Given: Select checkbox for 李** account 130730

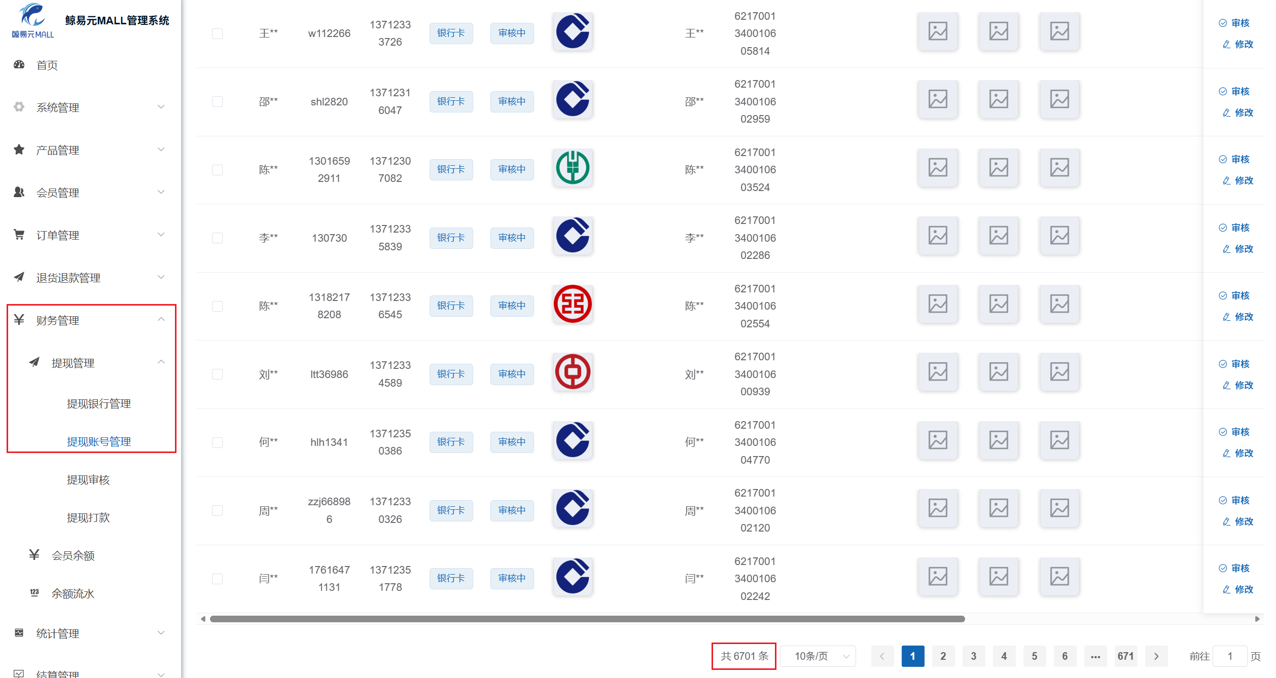Looking at the screenshot, I should (217, 238).
